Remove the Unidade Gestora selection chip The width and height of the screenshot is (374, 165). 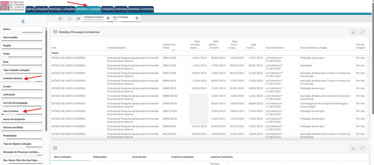(108, 18)
